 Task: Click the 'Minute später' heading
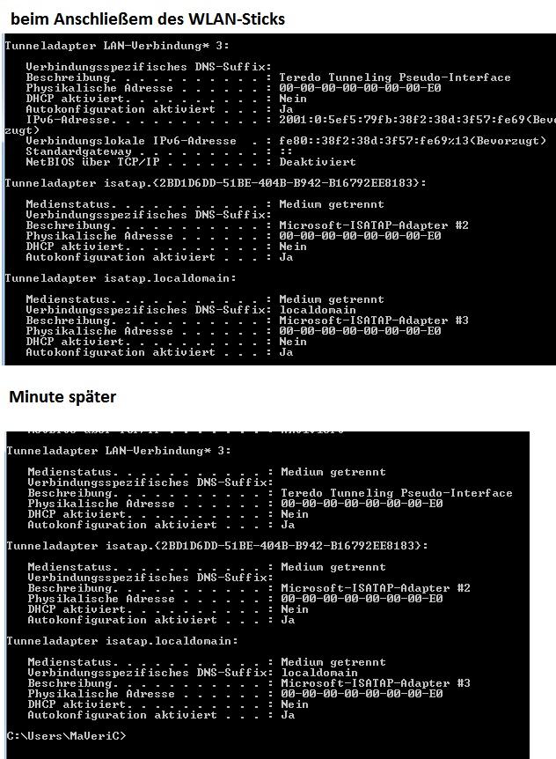tap(62, 397)
